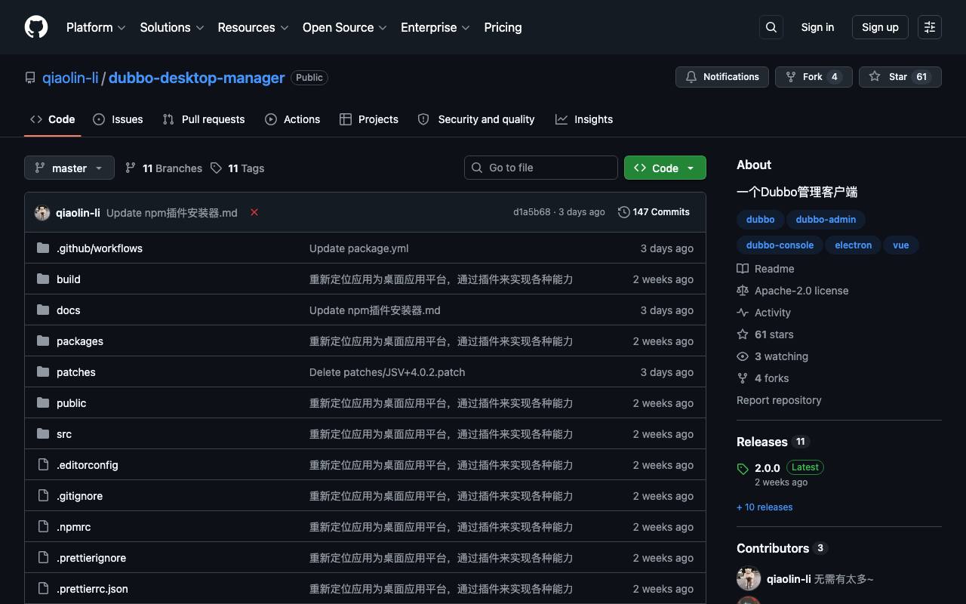Viewport: 966px width, 604px height.
Task: Open the Insights tab
Action: pyautogui.click(x=584, y=119)
